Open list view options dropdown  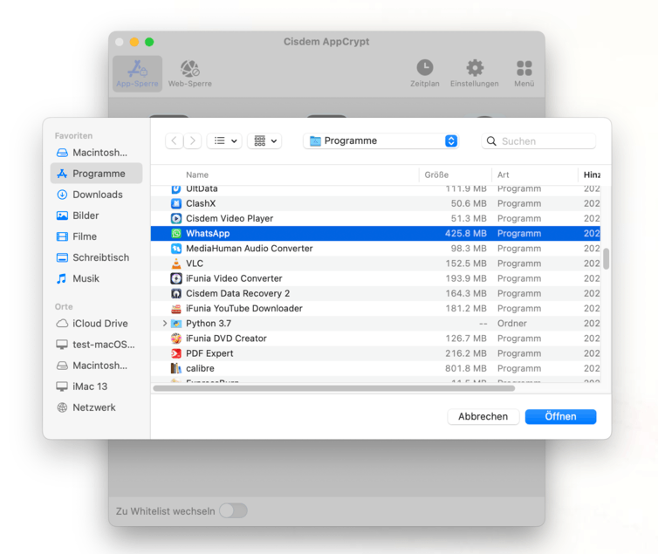pos(224,141)
